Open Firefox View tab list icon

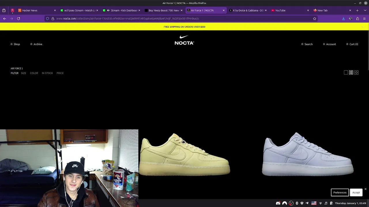(4, 10)
